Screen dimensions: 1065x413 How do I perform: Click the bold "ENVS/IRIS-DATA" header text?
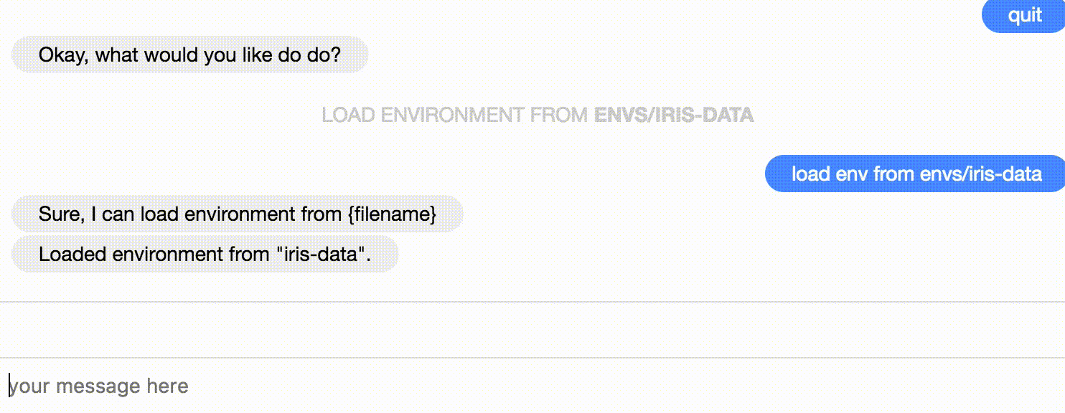[x=674, y=115]
